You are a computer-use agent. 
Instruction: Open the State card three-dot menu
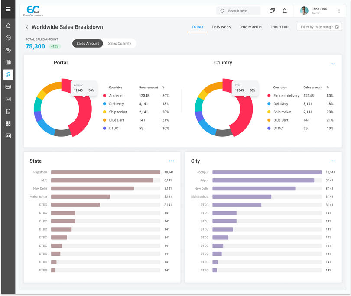[172, 161]
